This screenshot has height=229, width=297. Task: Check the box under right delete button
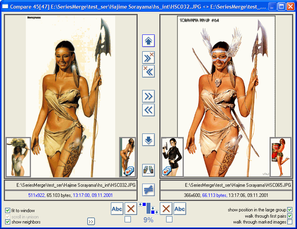click(169, 219)
